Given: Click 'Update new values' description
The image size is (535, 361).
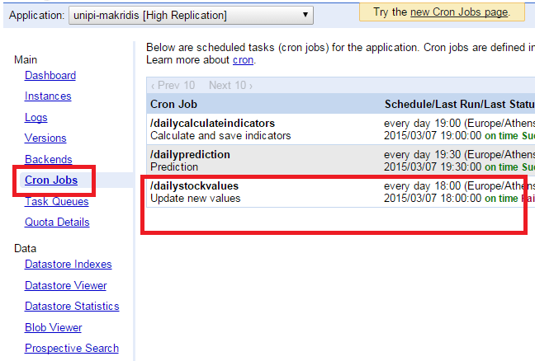Looking at the screenshot, I should coord(195,198).
